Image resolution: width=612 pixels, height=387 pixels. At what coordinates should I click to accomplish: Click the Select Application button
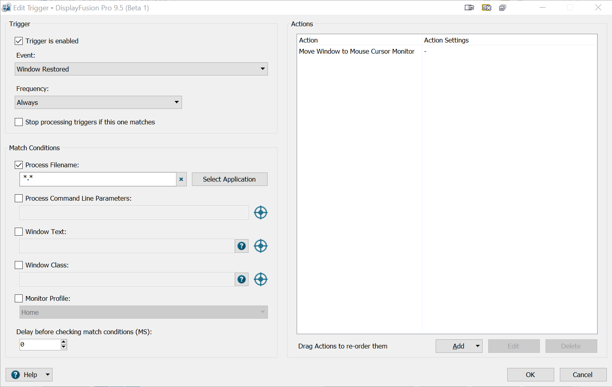pyautogui.click(x=229, y=179)
